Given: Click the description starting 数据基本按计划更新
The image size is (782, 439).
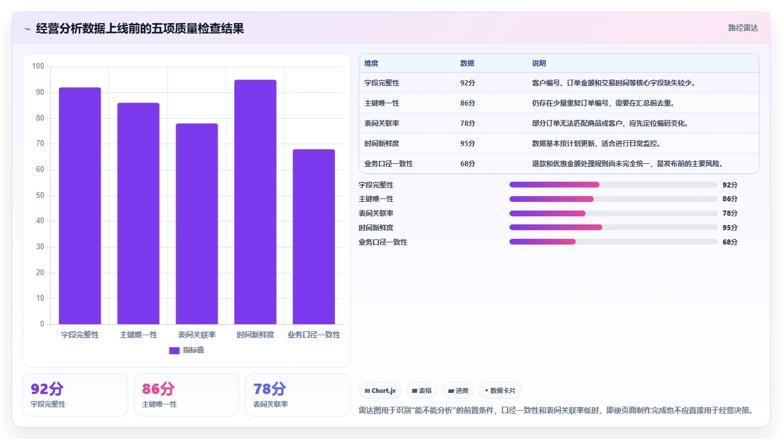Looking at the screenshot, I should coord(597,144).
